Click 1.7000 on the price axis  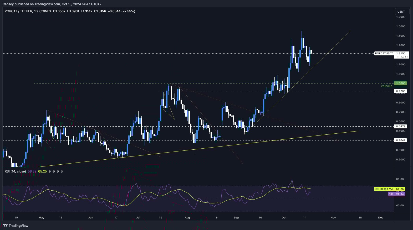tap(401, 17)
